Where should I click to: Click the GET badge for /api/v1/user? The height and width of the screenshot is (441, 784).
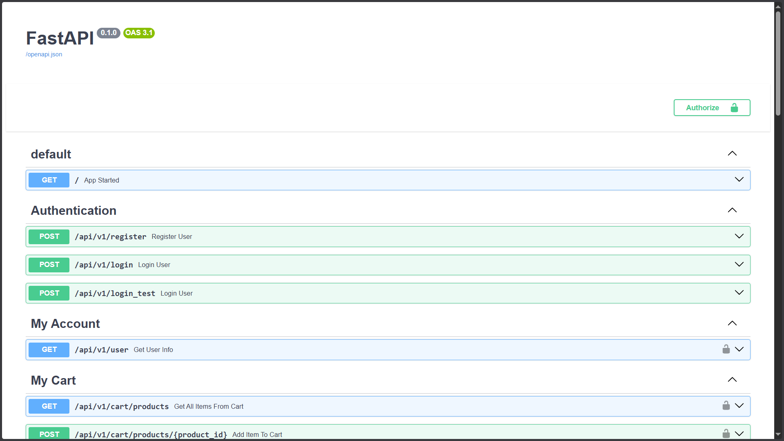click(x=49, y=350)
